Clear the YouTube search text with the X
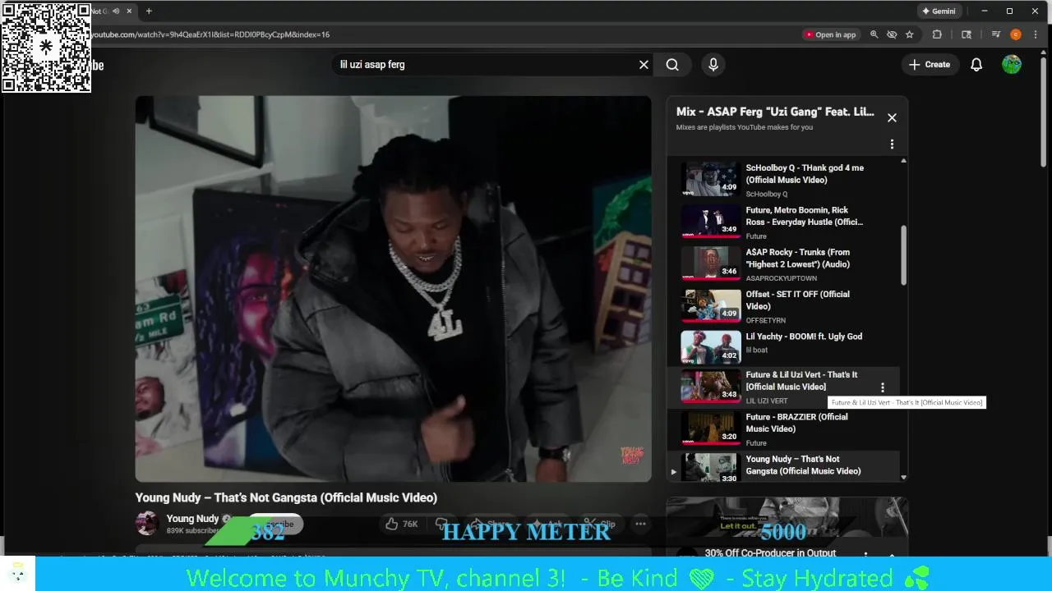1052x591 pixels. pos(644,65)
